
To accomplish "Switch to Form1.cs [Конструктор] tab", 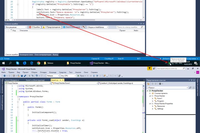I will (35, 80).
